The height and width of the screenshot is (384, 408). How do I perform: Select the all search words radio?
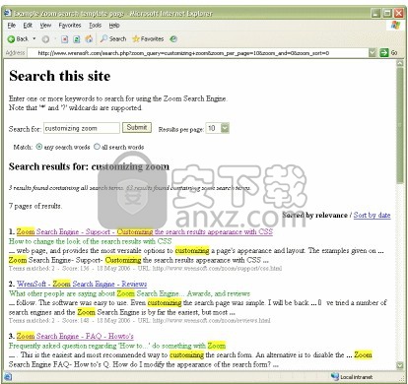(x=97, y=147)
